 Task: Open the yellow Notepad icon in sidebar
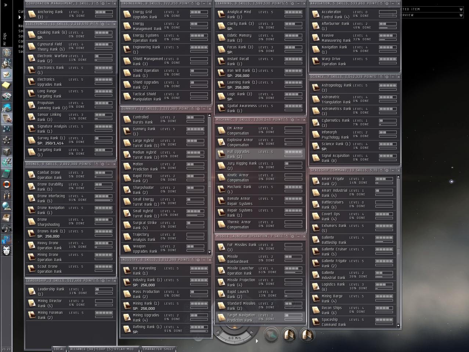(7, 85)
